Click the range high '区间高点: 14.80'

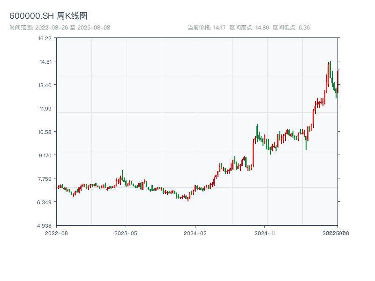click(249, 28)
